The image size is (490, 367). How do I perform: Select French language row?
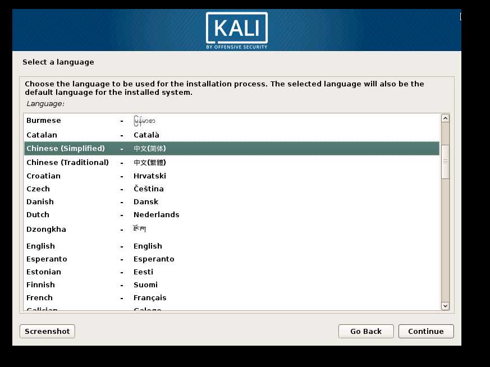[232, 297]
